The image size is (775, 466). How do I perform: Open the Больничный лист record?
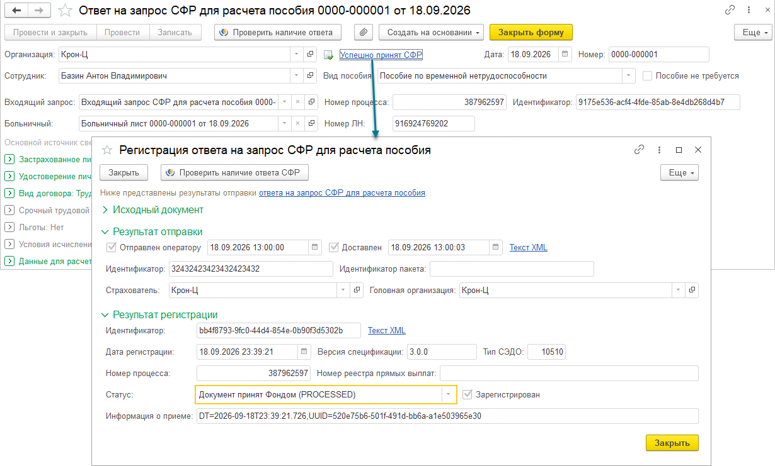click(x=310, y=123)
